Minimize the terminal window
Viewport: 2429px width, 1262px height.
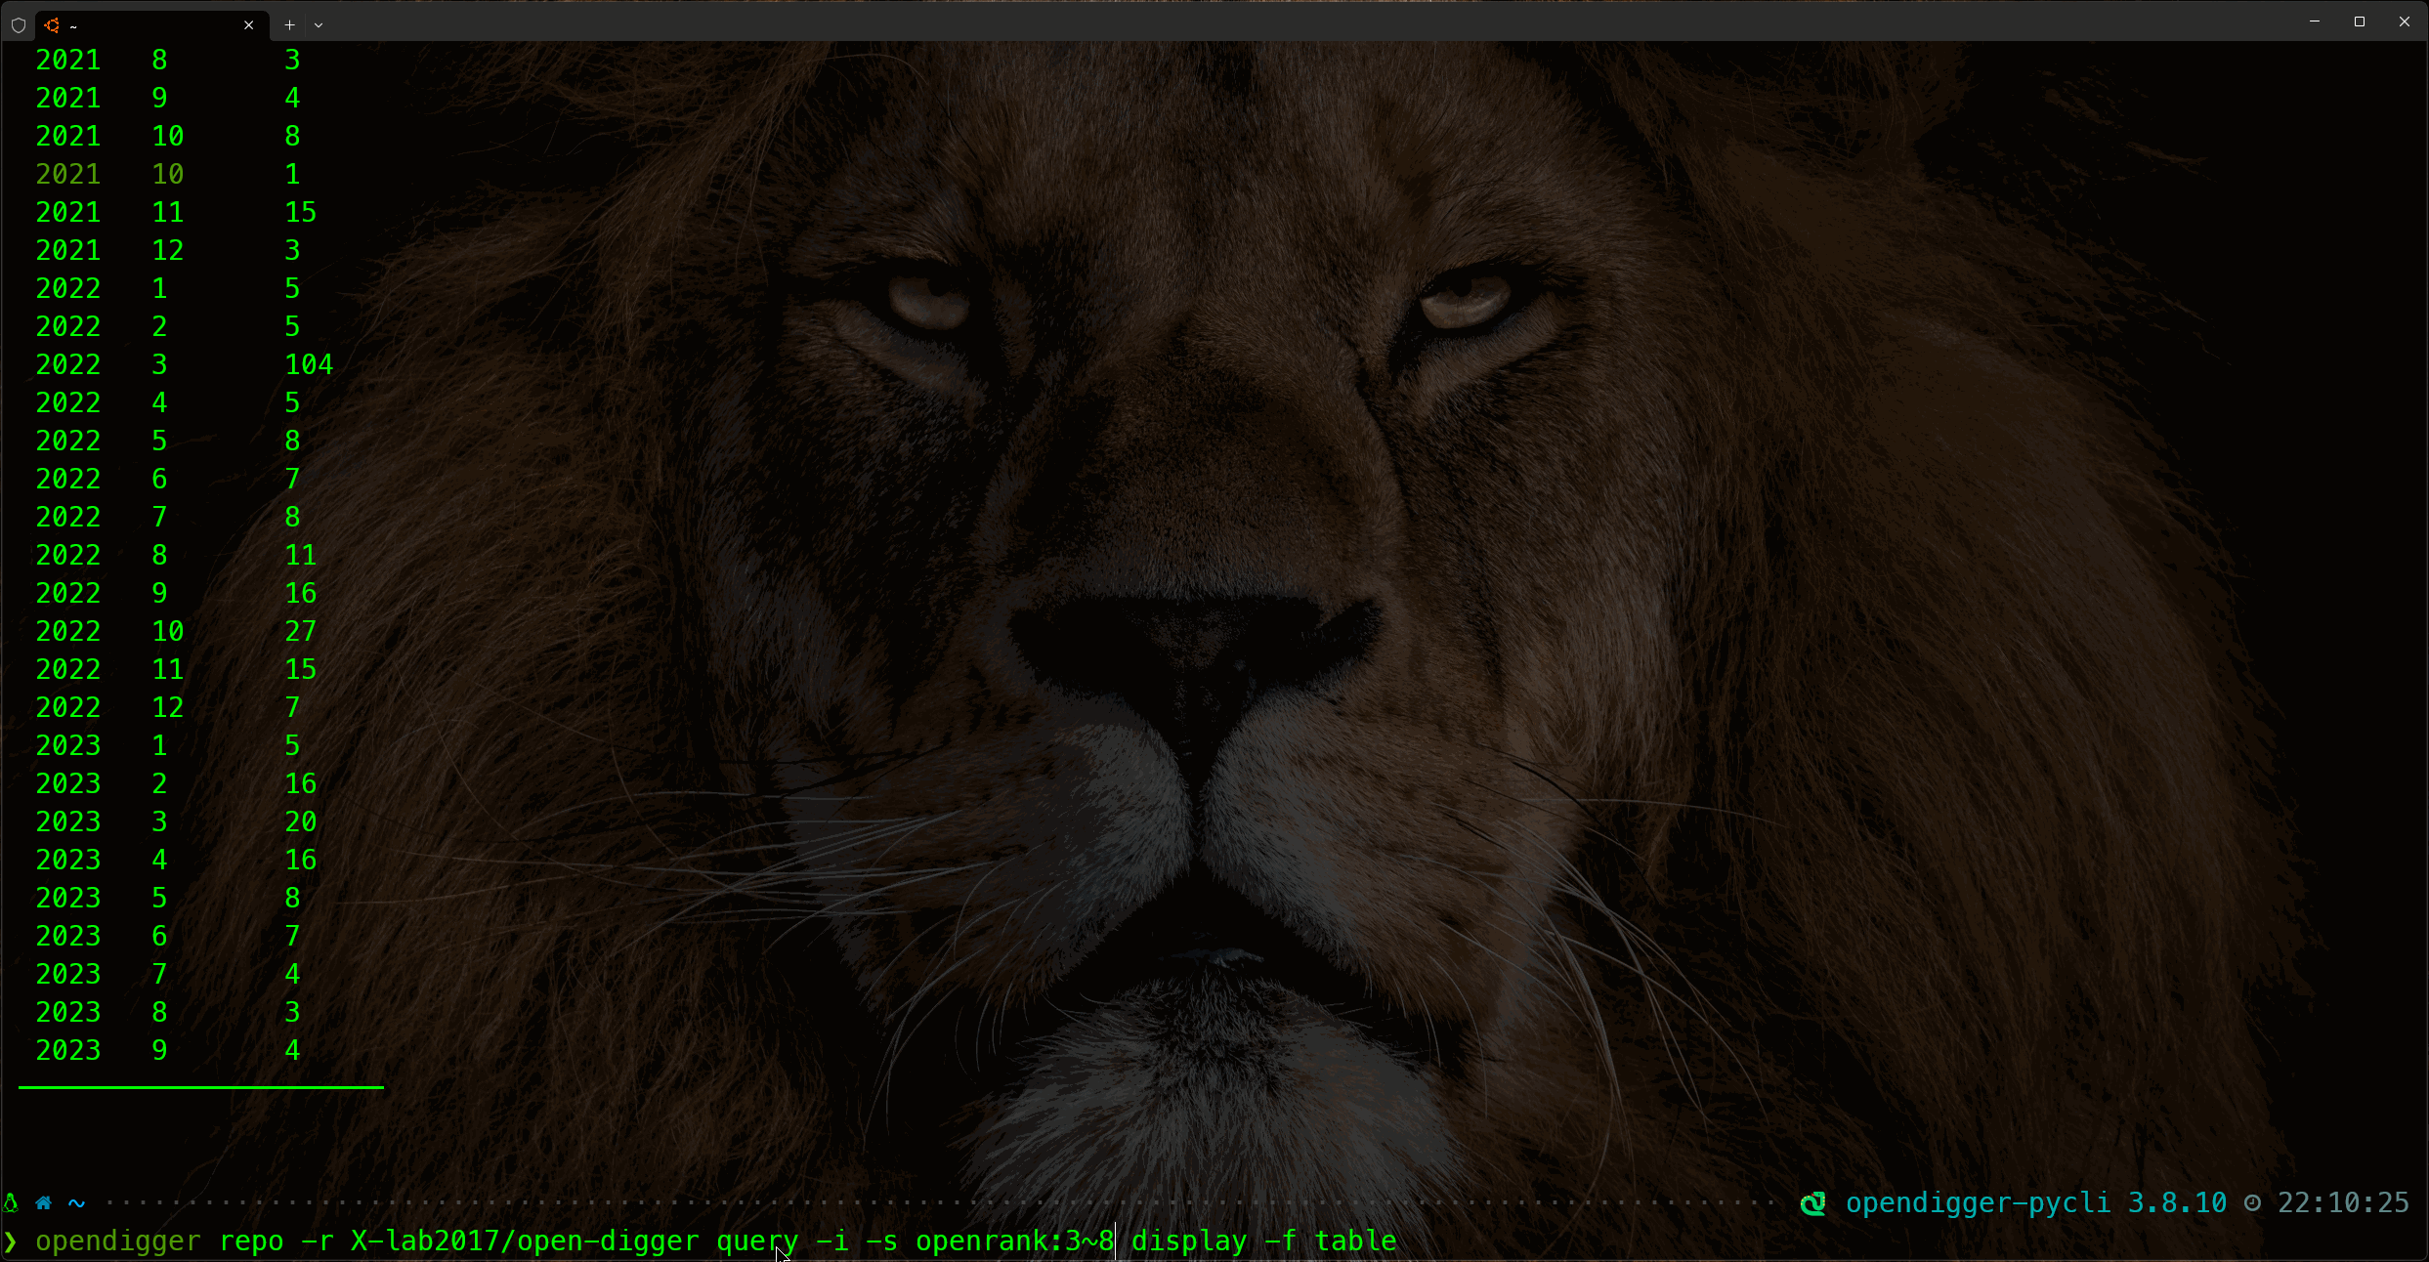2314,21
